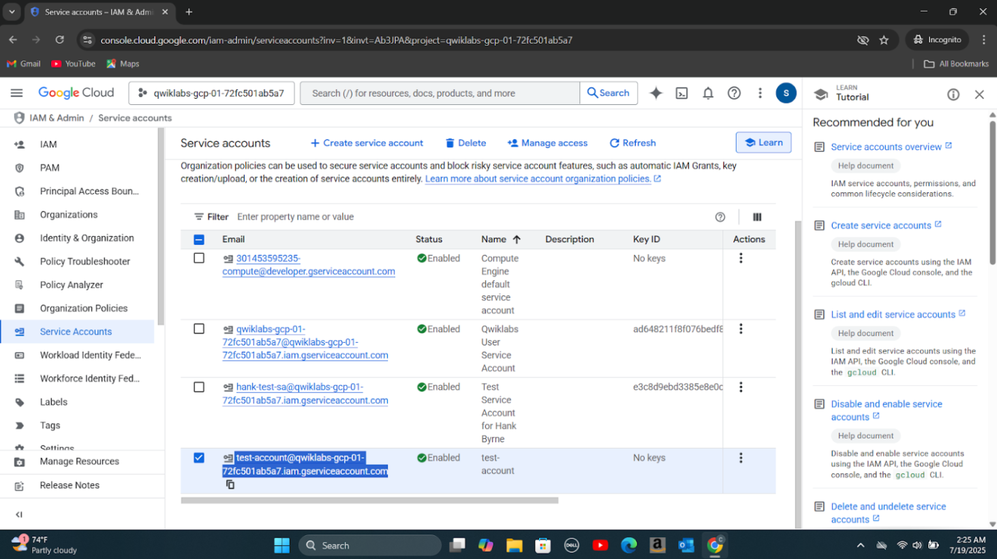Click the horizontal table scrollbar

click(x=369, y=500)
